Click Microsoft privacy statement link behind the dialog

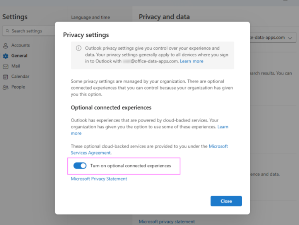click(x=167, y=222)
